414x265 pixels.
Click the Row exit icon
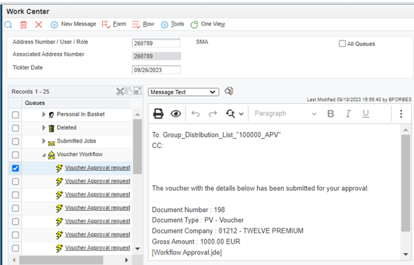(x=136, y=25)
